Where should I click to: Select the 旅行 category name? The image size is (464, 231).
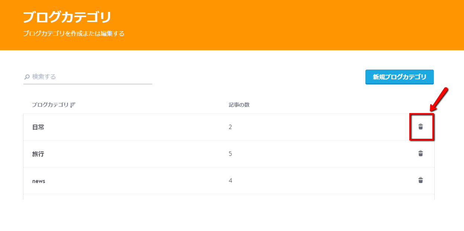coord(38,154)
